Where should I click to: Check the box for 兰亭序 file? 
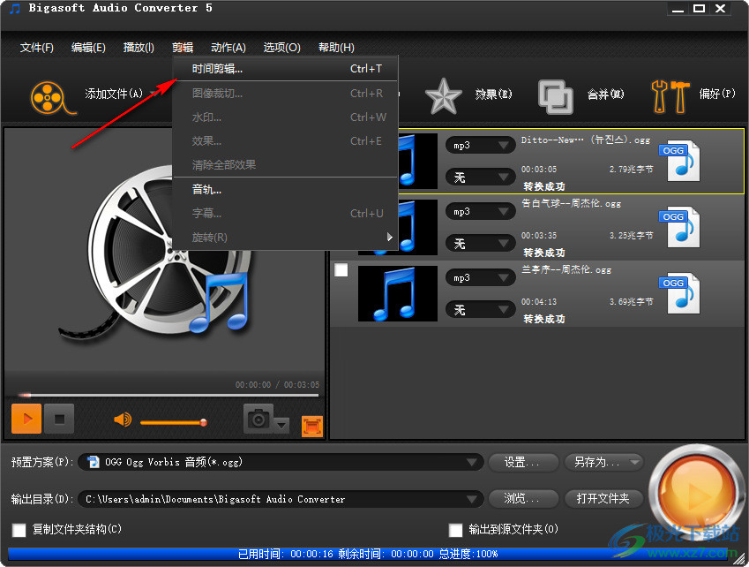(341, 269)
